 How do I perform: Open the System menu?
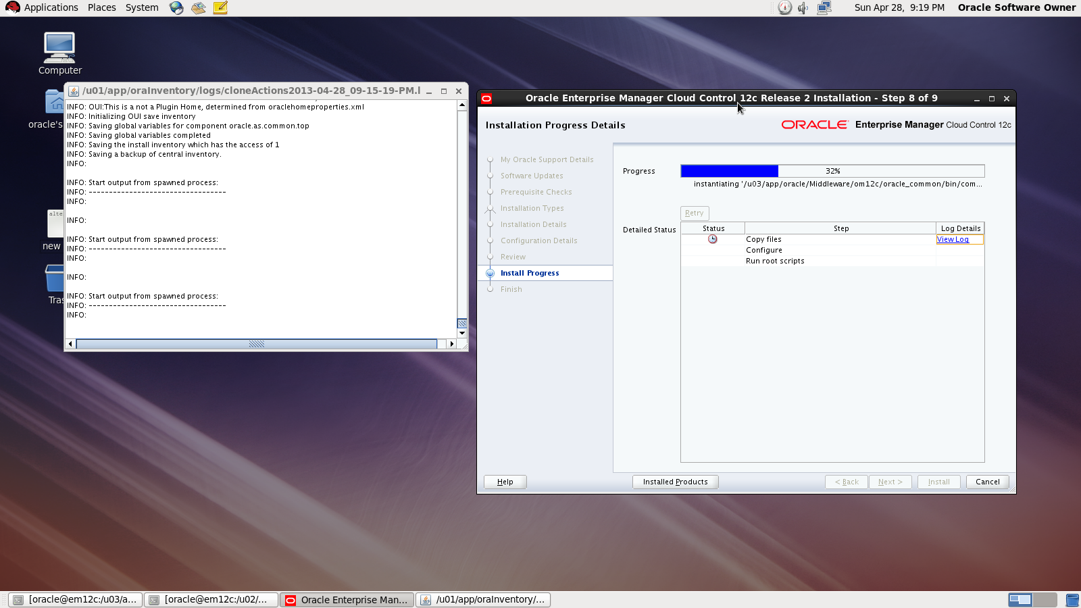(x=142, y=7)
